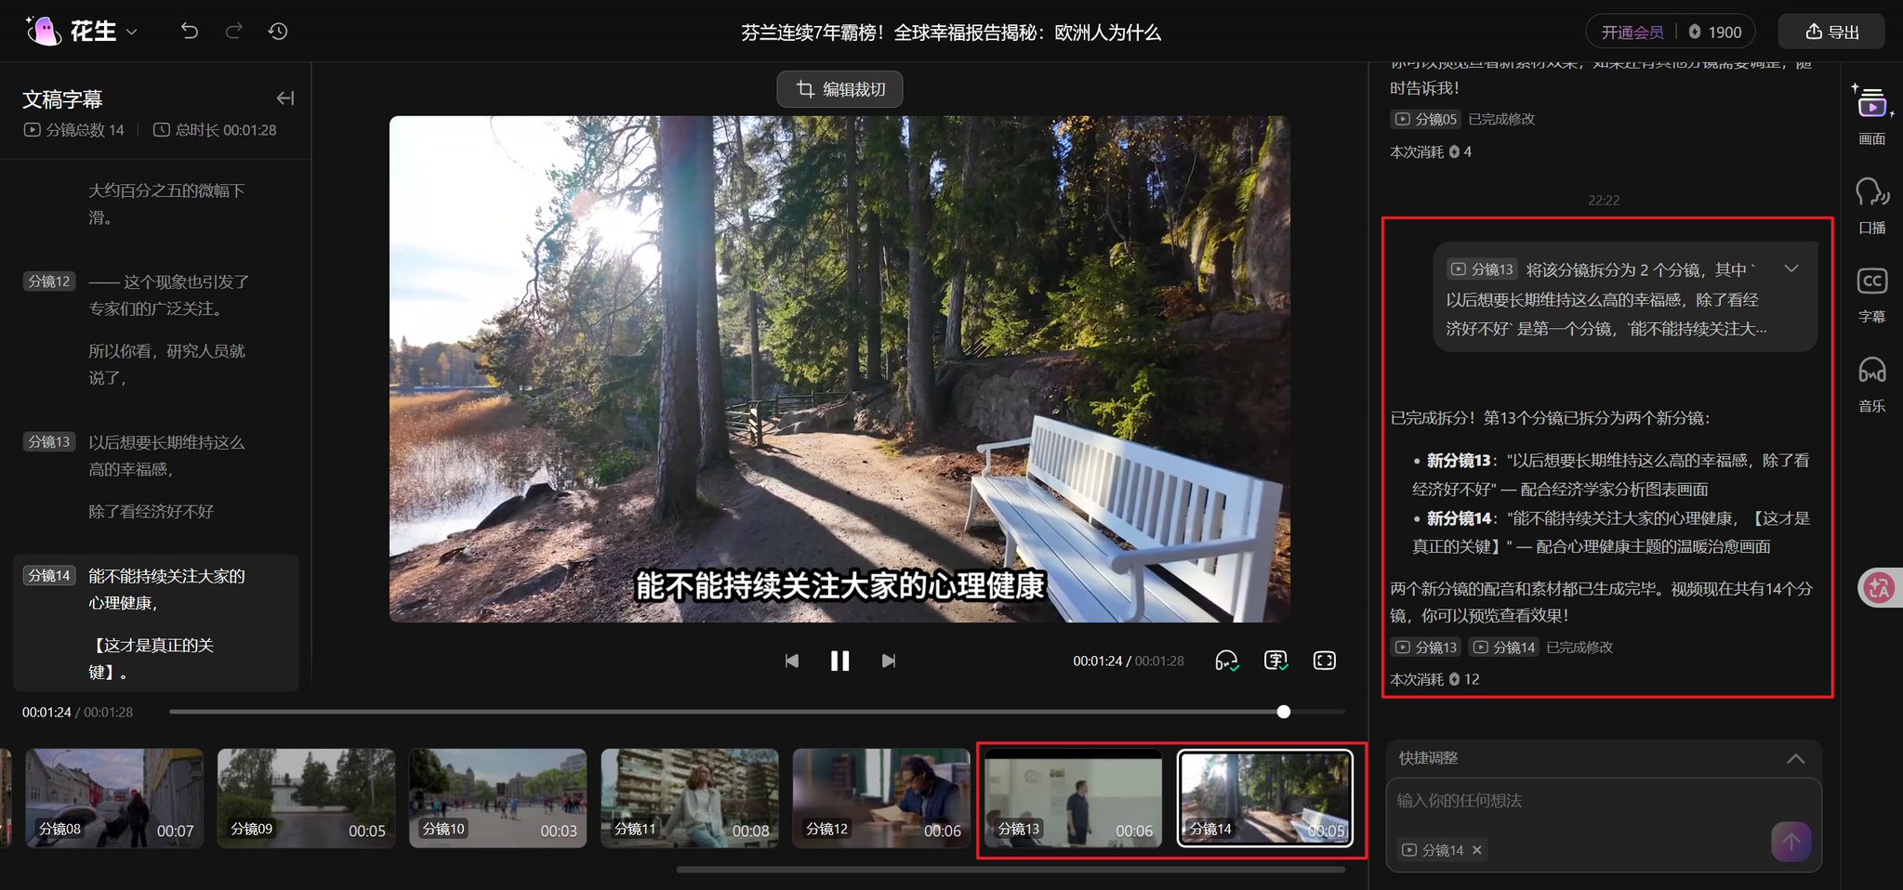Click the 输入你的任何想法 input field
Screen dimensions: 1903x890
click(x=1604, y=801)
